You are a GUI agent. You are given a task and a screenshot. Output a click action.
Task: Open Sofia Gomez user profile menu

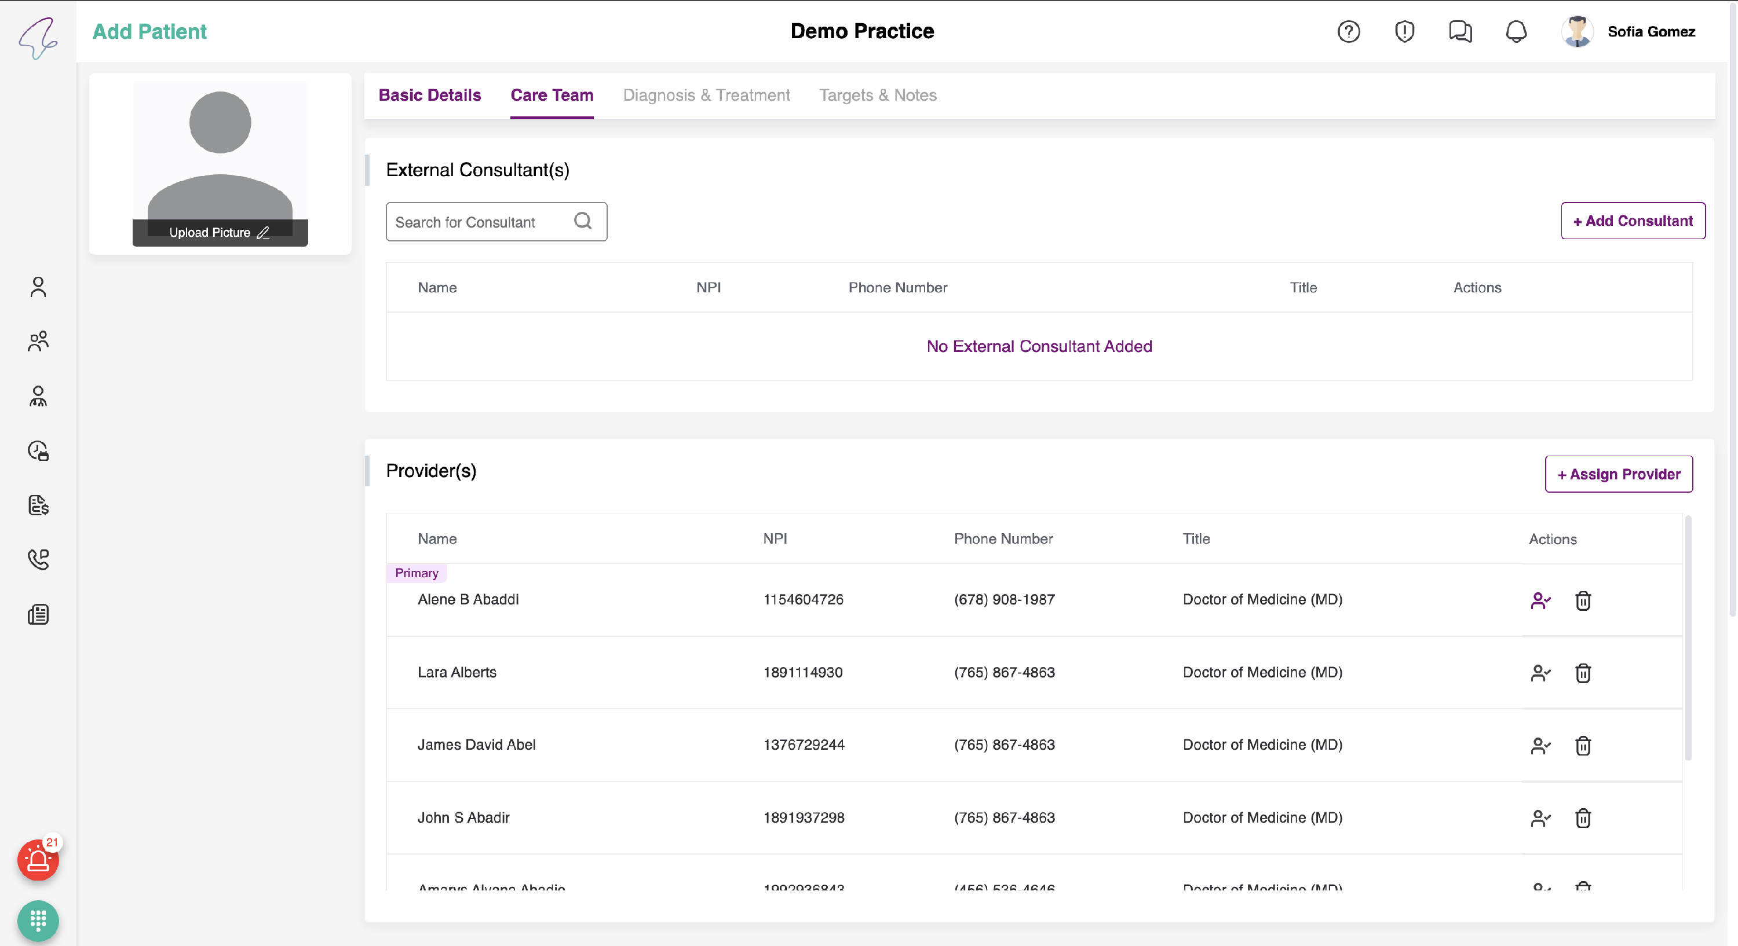click(1651, 32)
